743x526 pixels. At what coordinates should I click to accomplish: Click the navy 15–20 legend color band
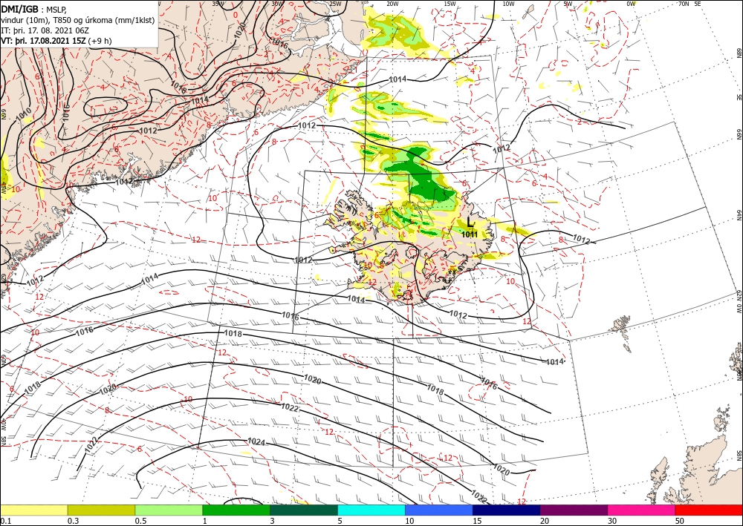pyautogui.click(x=507, y=510)
